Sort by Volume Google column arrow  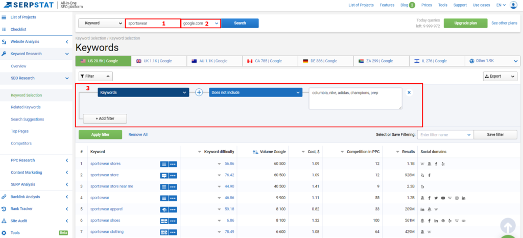tap(255, 152)
